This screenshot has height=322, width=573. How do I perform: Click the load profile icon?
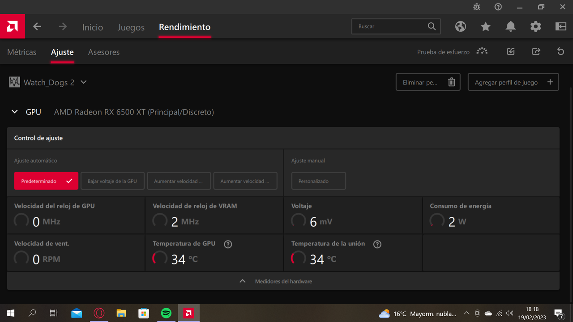511,52
